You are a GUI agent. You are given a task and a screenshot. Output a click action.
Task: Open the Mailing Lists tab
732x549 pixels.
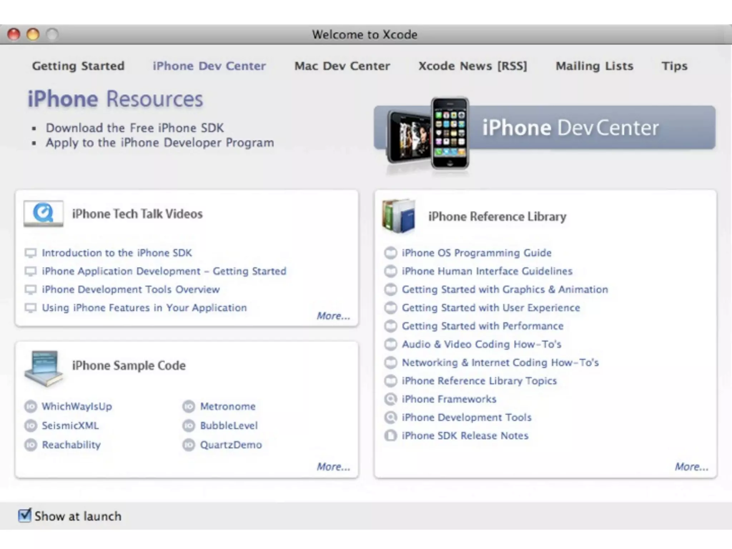(594, 66)
